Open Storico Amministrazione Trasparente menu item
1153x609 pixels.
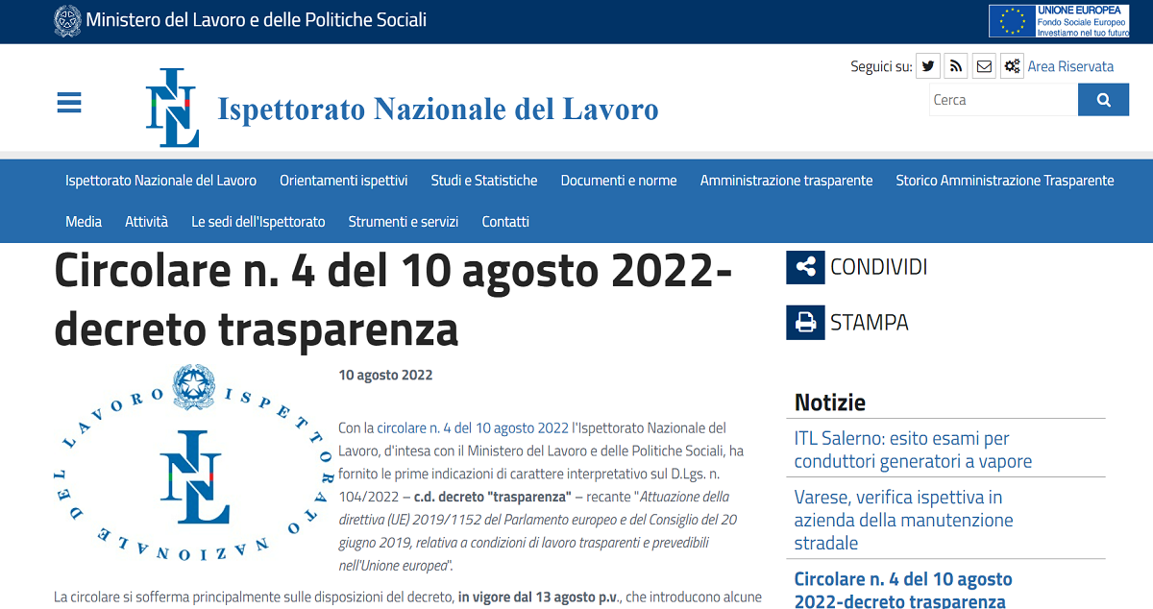(x=1005, y=181)
